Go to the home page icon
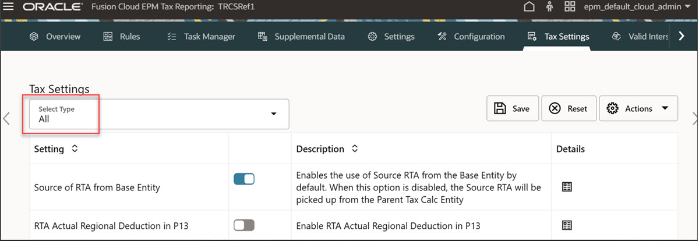 (529, 8)
